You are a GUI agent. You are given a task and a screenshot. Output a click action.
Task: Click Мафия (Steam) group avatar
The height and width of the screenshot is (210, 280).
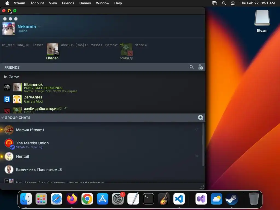tap(9, 130)
